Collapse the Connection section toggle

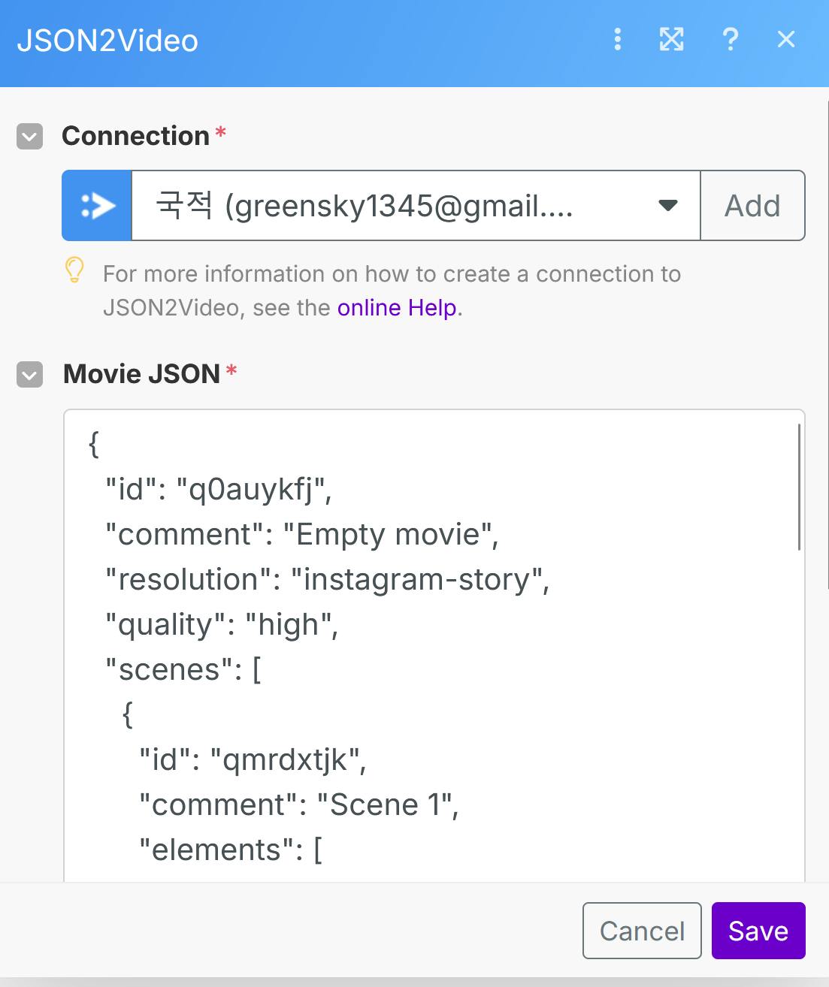click(30, 137)
